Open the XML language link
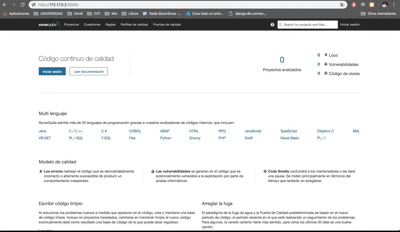400x232 pixels. coord(356,131)
